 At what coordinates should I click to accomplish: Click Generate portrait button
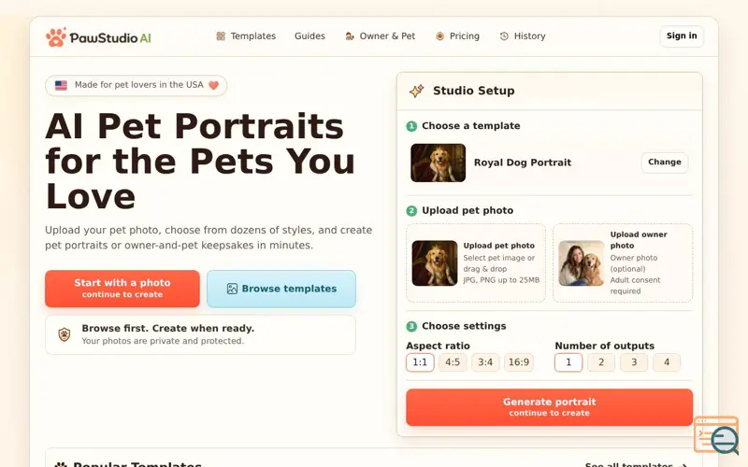549,407
